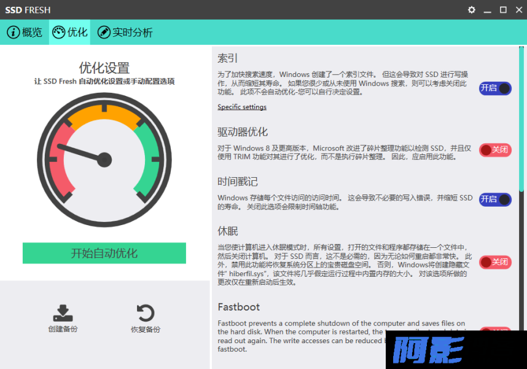Click the 创建备份 download icon
The height and width of the screenshot is (369, 527).
[63, 313]
